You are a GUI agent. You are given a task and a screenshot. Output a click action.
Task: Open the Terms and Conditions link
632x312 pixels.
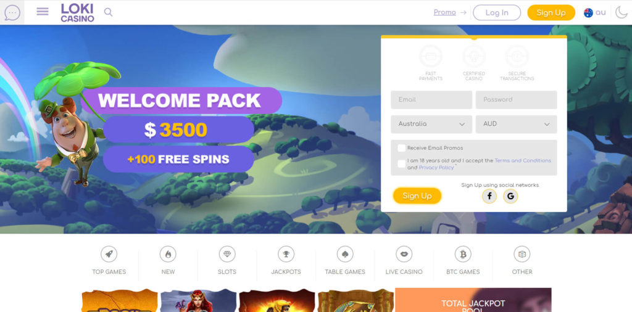[523, 160]
